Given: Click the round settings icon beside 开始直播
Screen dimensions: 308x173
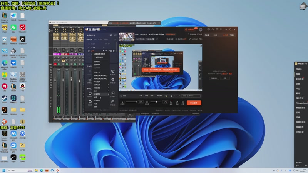Looking at the screenshot, I should tap(183, 102).
